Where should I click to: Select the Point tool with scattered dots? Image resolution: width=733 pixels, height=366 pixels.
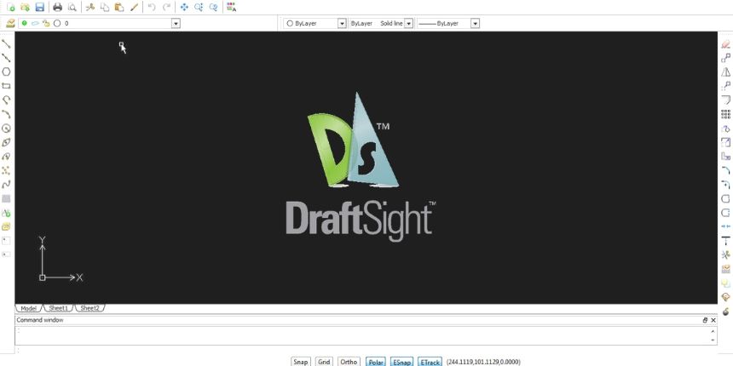6,170
